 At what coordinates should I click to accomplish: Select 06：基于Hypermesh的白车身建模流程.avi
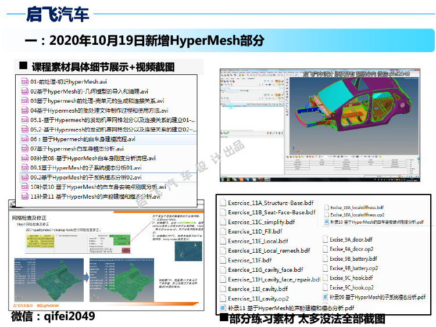pos(83,139)
